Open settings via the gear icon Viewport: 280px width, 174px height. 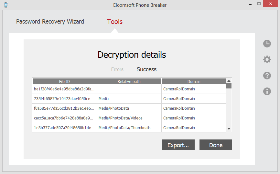click(267, 59)
